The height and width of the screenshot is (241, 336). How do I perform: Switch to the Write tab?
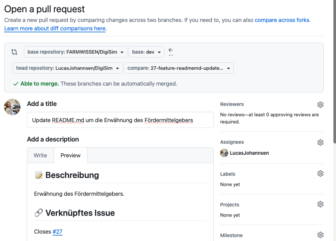pyautogui.click(x=40, y=155)
